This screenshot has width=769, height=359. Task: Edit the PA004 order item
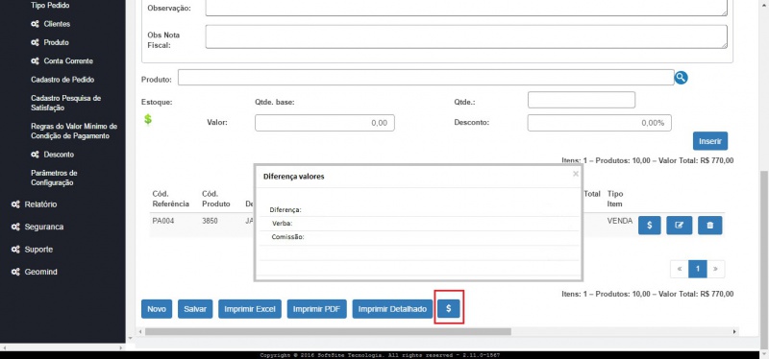pyautogui.click(x=680, y=226)
